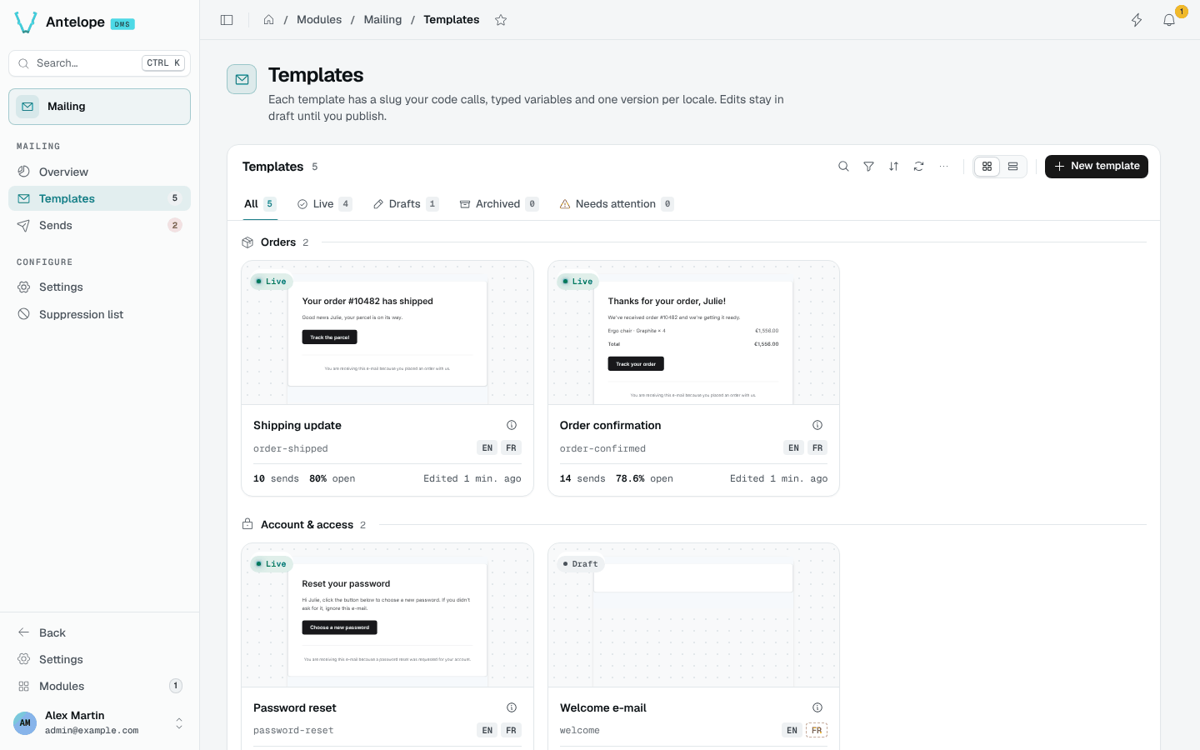This screenshot has height=750, width=1200.
Task: Star the Templates page as favorite
Action: pyautogui.click(x=501, y=20)
